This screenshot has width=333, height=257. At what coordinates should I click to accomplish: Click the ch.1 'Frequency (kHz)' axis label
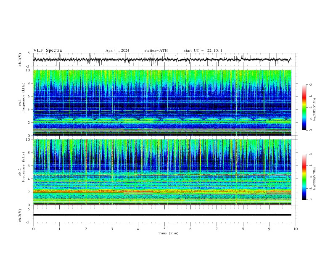pyautogui.click(x=23, y=97)
